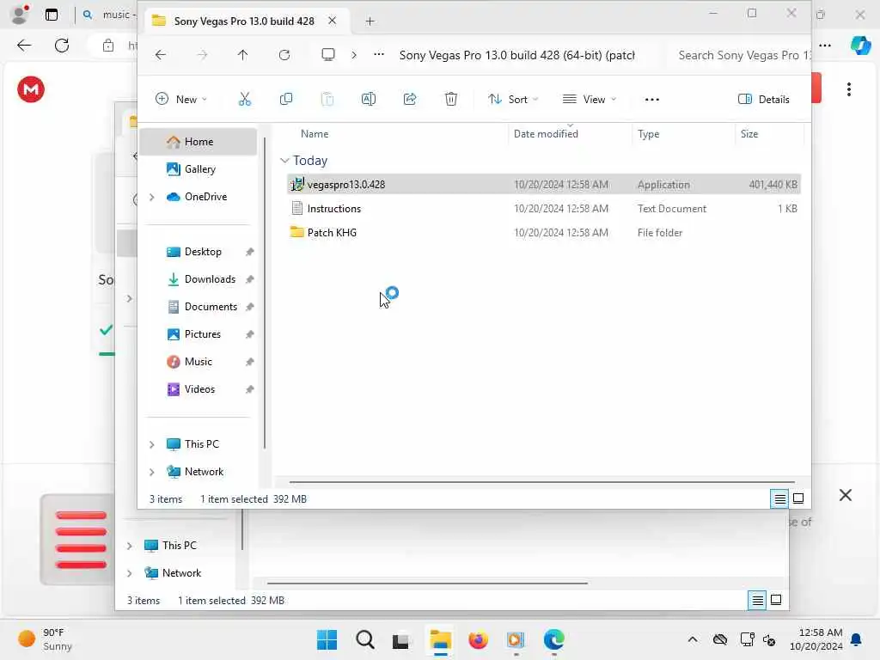Sort by Name column header
Viewport: 880px width, 660px height.
(315, 134)
